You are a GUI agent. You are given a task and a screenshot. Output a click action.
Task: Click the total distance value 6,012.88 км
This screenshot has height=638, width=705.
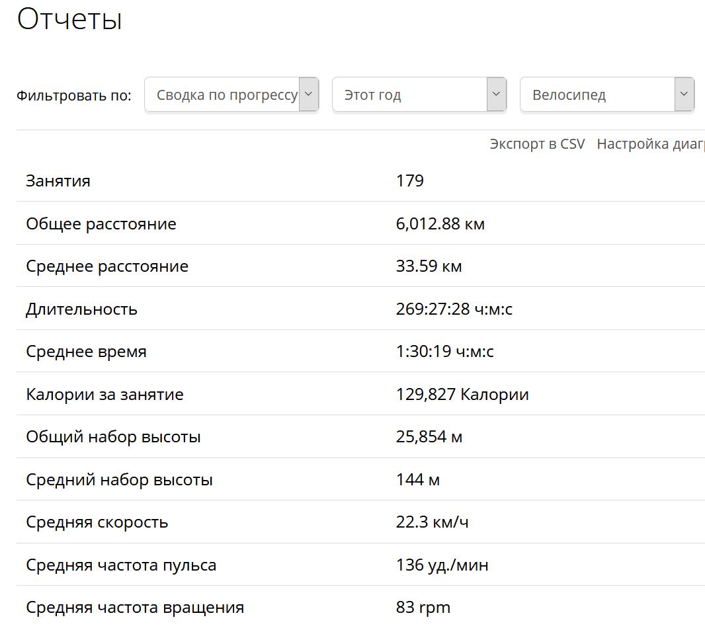coord(440,224)
